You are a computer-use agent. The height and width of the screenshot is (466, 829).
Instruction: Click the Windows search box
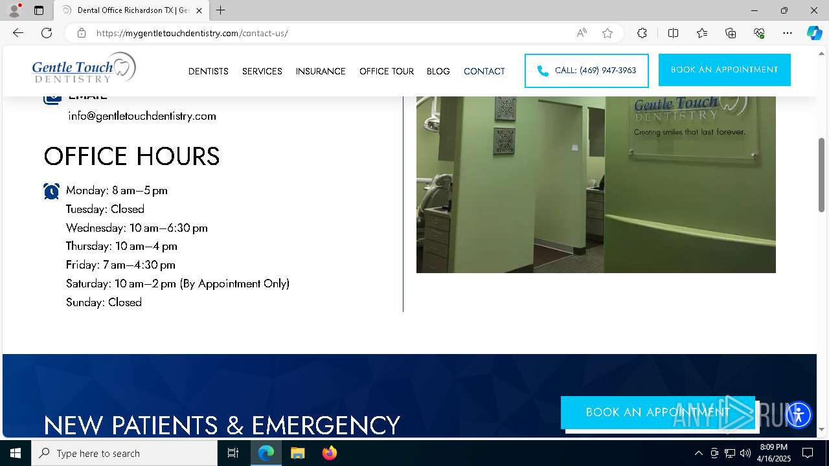pos(124,453)
